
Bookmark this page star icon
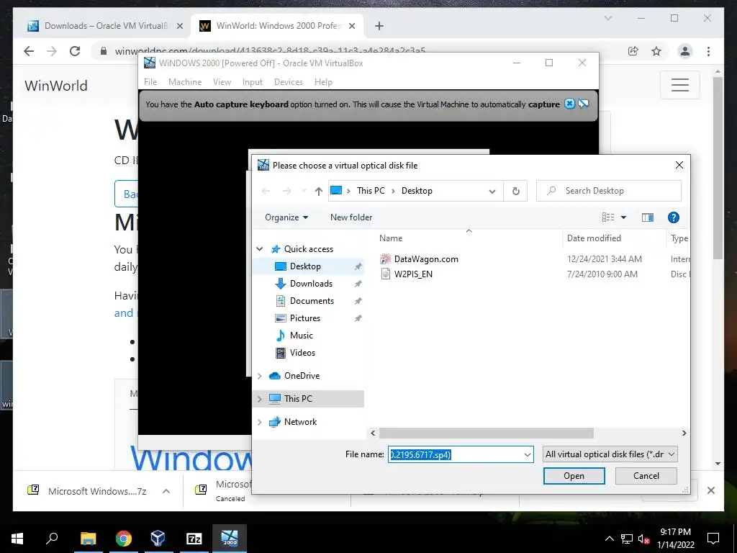pyautogui.click(x=656, y=51)
